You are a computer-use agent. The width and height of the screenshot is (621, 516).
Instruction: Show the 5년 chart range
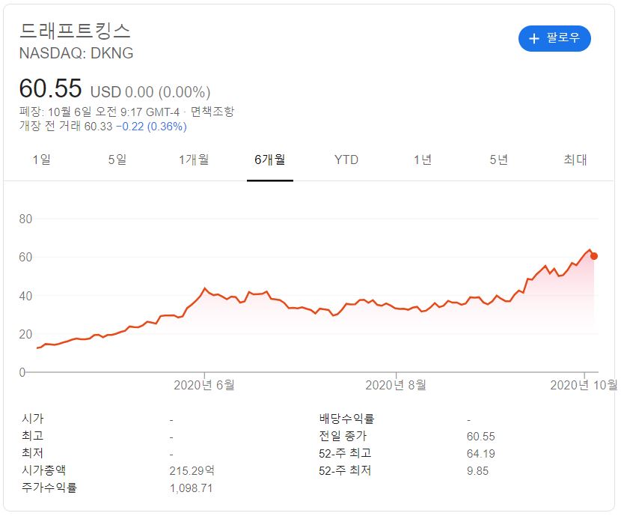498,160
